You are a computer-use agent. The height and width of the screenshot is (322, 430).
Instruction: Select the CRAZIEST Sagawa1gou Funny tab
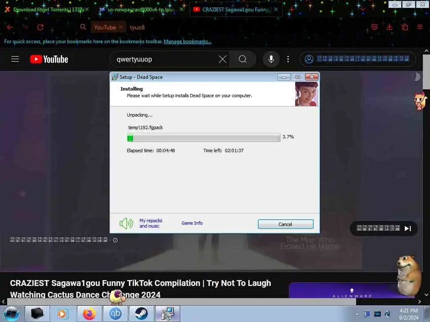tap(236, 10)
